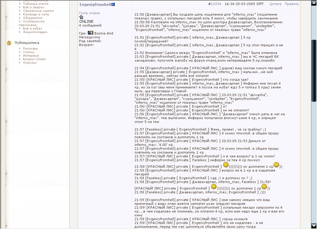Open the Вопрос-Ответ section
317x229 pixels.
35,59
